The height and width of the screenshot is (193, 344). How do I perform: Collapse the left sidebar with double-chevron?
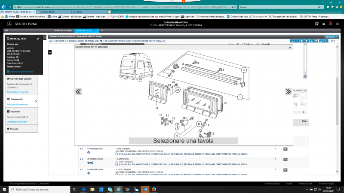(x=45, y=38)
